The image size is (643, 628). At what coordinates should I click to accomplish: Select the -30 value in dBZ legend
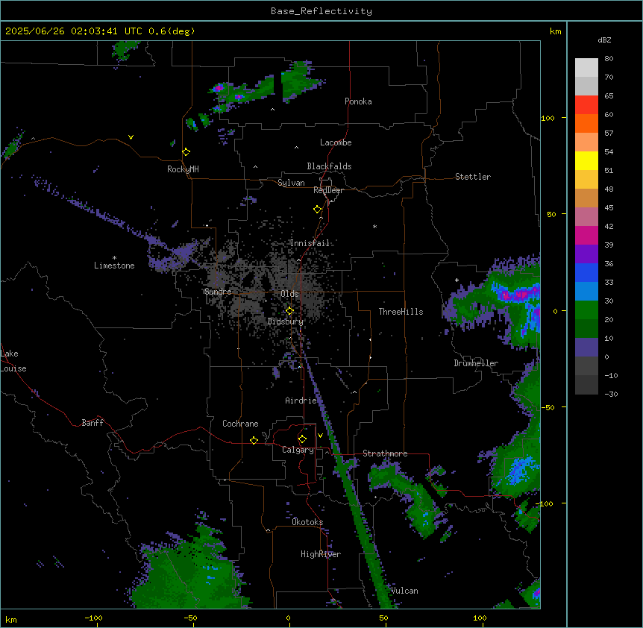[x=611, y=394]
